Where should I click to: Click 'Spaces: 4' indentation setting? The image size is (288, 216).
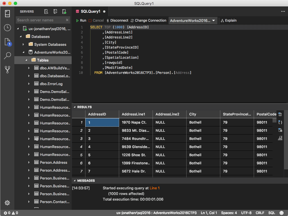point(229,213)
